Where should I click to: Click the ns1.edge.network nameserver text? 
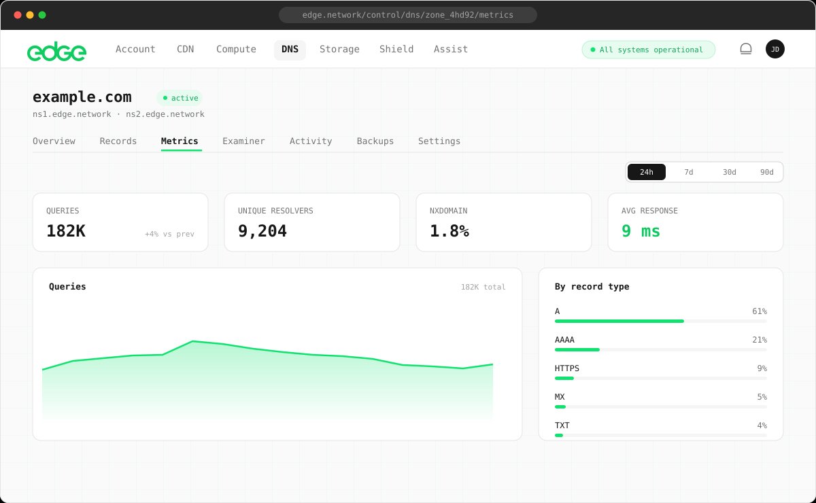(72, 114)
